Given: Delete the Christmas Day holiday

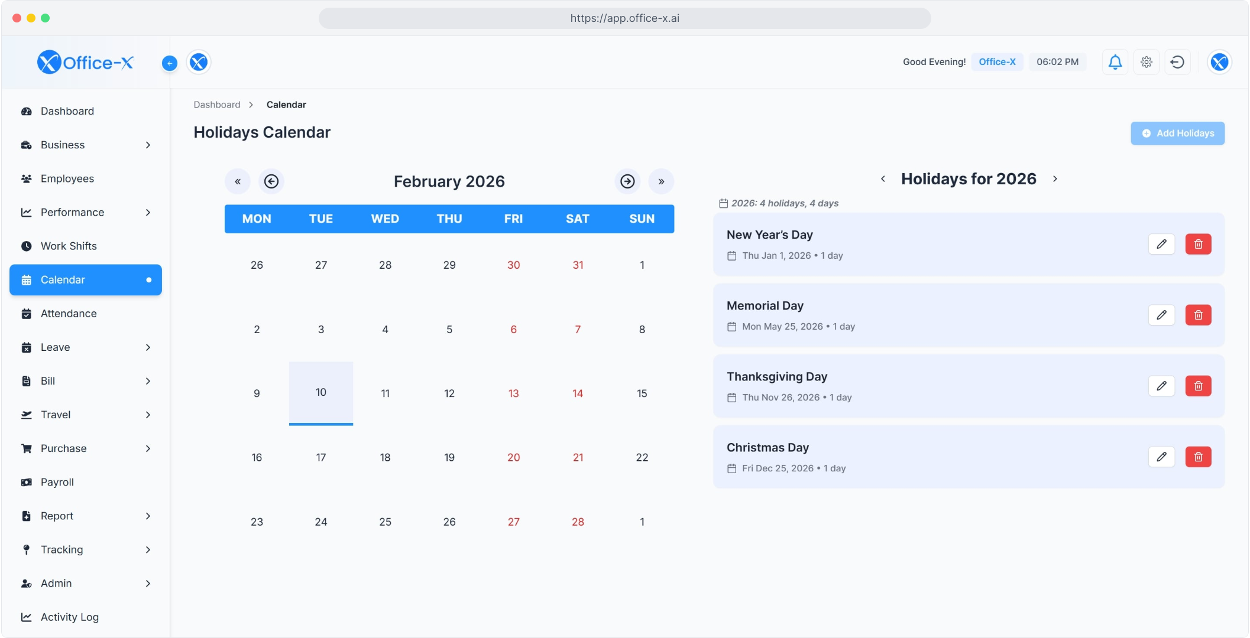Looking at the screenshot, I should click(1199, 457).
